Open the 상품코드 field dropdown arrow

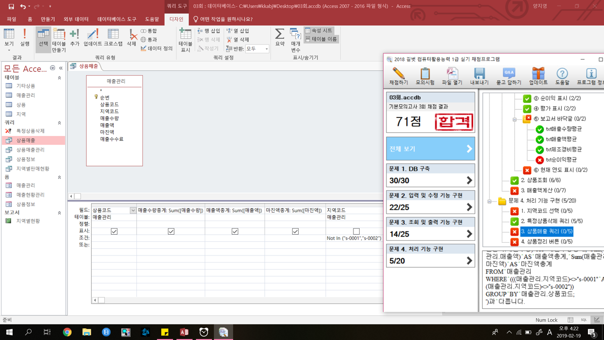point(133,211)
